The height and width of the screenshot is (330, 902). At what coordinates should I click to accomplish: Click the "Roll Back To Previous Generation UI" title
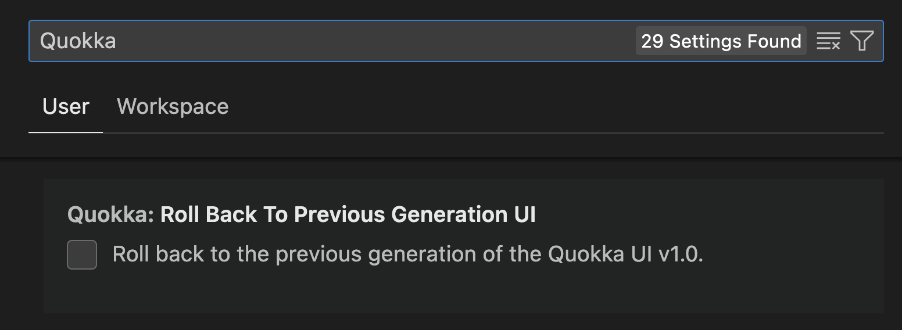(x=348, y=214)
